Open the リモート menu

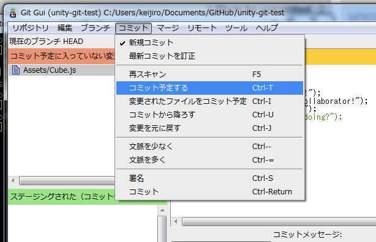[x=202, y=28]
